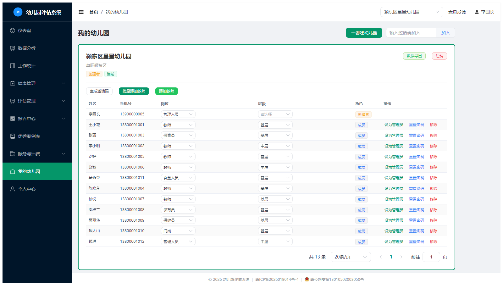Click the user avatar icon beside 李园长
Screen dimensions: 503x283
tap(477, 12)
